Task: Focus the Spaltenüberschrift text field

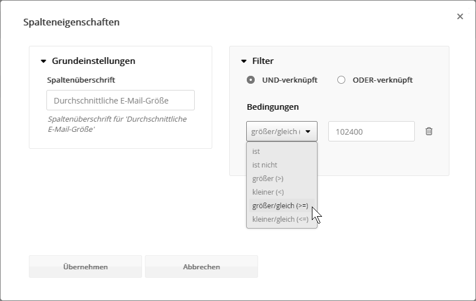Action: pos(121,100)
